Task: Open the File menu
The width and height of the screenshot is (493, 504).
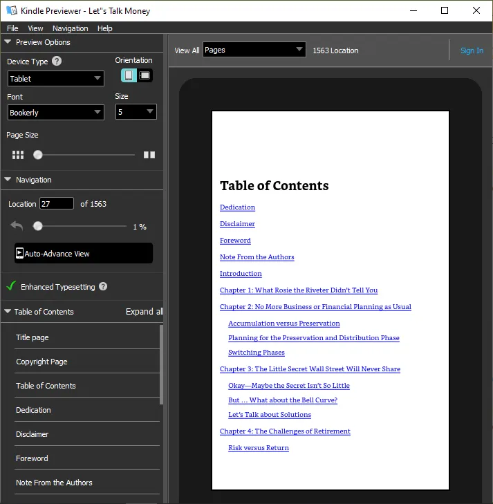Action: 12,28
